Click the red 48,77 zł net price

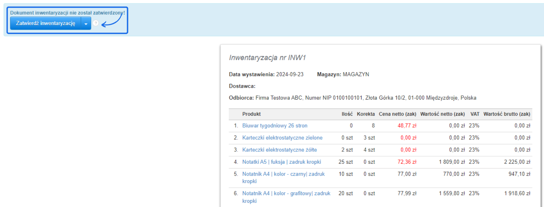[x=407, y=126]
